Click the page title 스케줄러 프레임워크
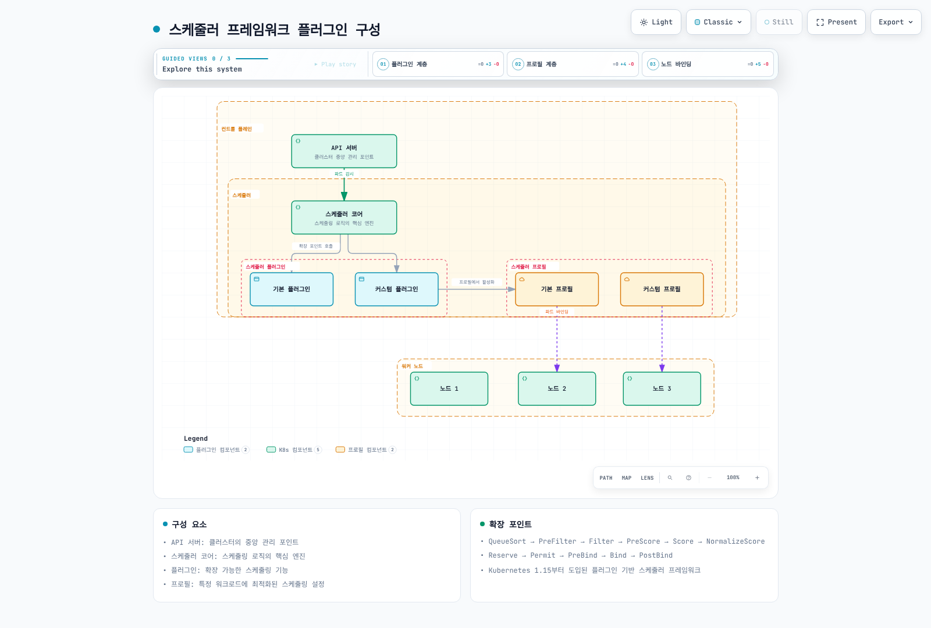Image resolution: width=931 pixels, height=628 pixels. [275, 30]
